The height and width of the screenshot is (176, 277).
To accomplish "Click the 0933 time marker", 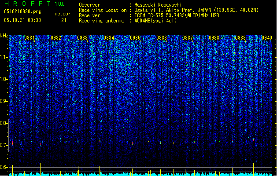I will (82, 38).
